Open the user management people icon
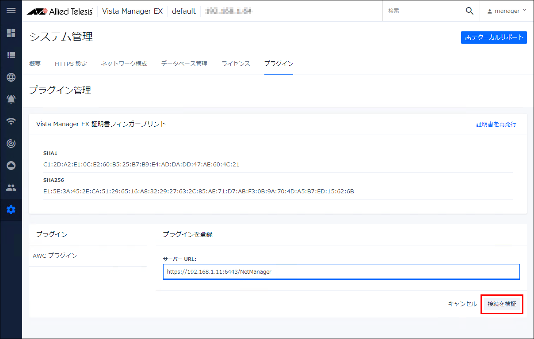Viewport: 534px width, 339px height. (11, 188)
